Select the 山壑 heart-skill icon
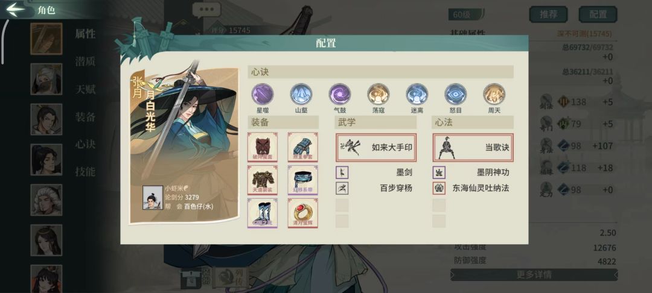This screenshot has height=293, width=652. (x=301, y=94)
